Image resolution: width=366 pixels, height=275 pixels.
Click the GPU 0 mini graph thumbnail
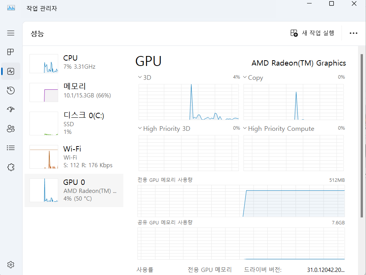(x=44, y=190)
